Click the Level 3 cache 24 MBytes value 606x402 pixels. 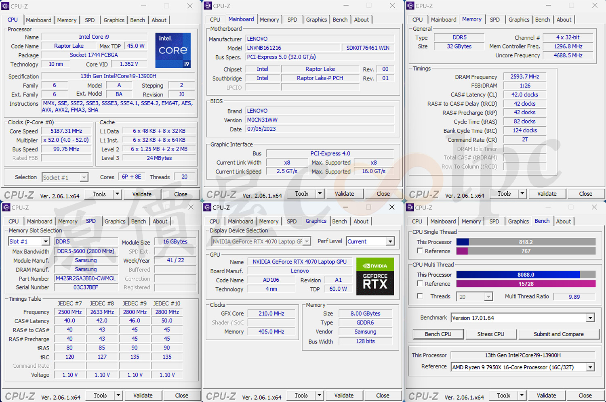click(x=159, y=158)
